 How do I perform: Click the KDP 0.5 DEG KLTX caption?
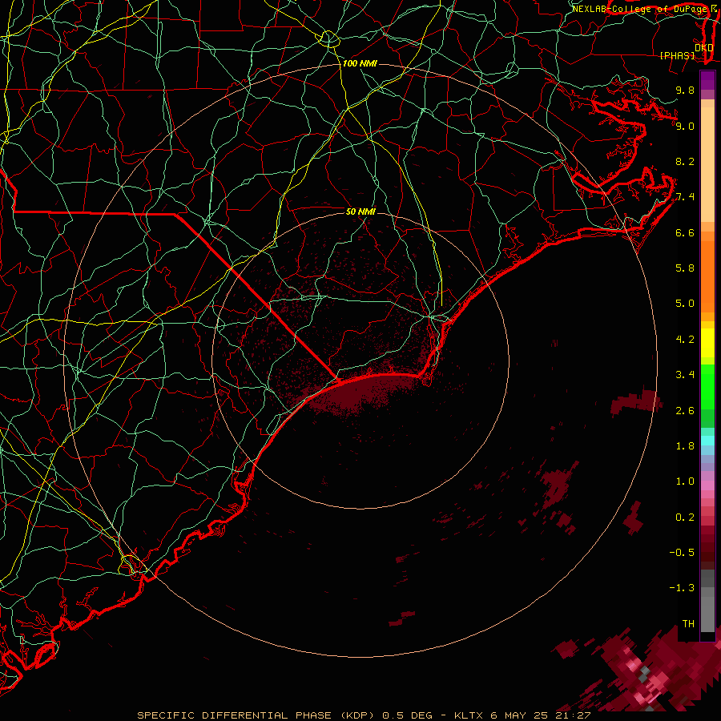(364, 715)
